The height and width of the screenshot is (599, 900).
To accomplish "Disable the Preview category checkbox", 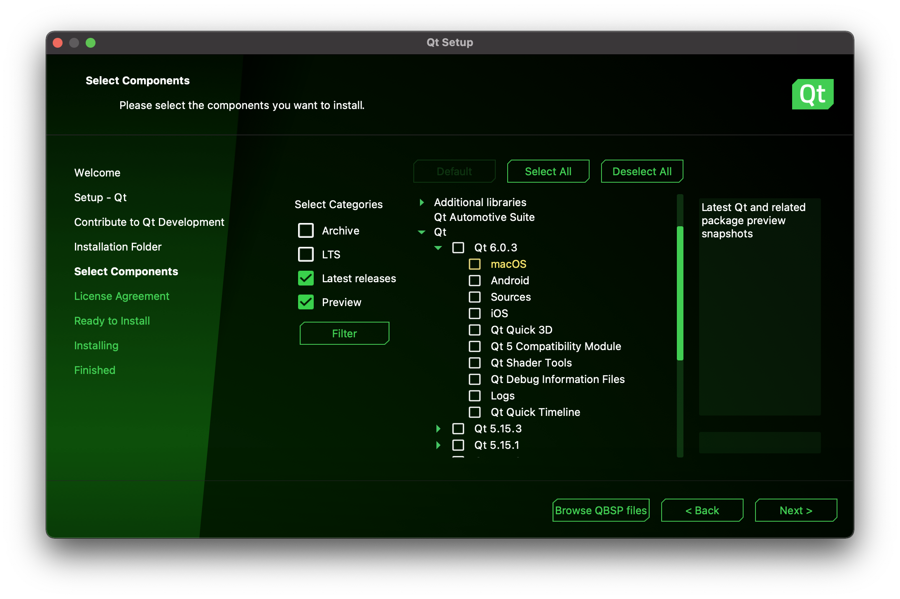I will pyautogui.click(x=306, y=302).
